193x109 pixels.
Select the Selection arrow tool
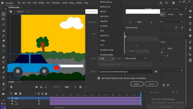(x=3, y=14)
